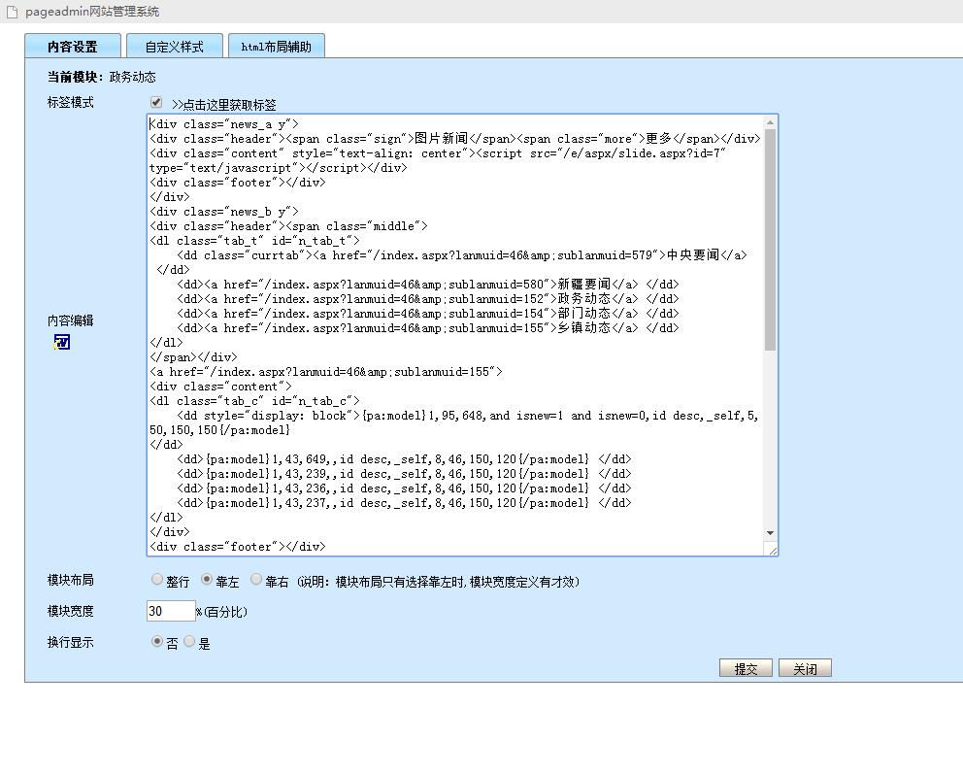This screenshot has height=775, width=963.
Task: Click the 内容编辑 label
Action: pyautogui.click(x=71, y=320)
